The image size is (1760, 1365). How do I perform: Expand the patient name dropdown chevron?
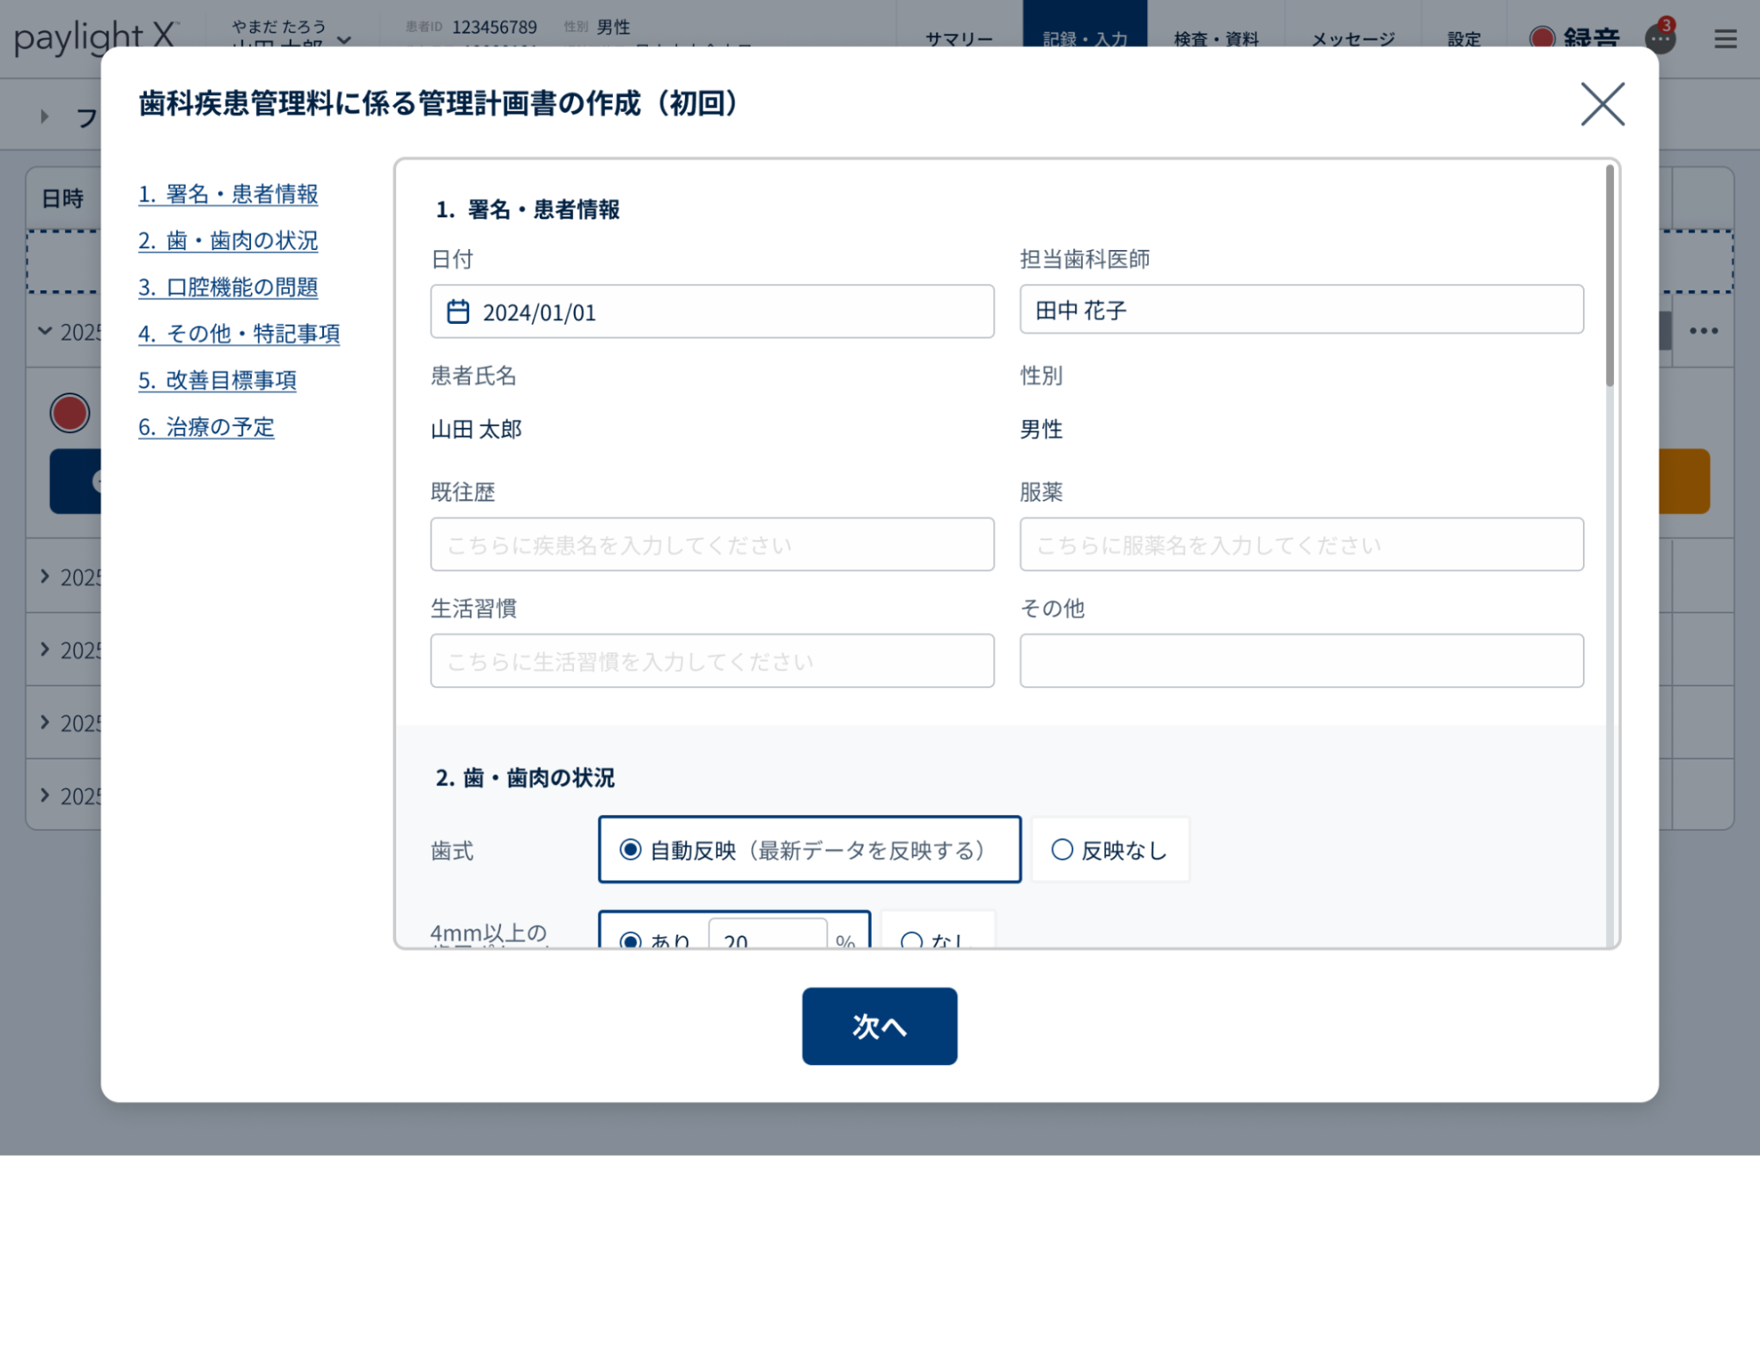click(344, 40)
